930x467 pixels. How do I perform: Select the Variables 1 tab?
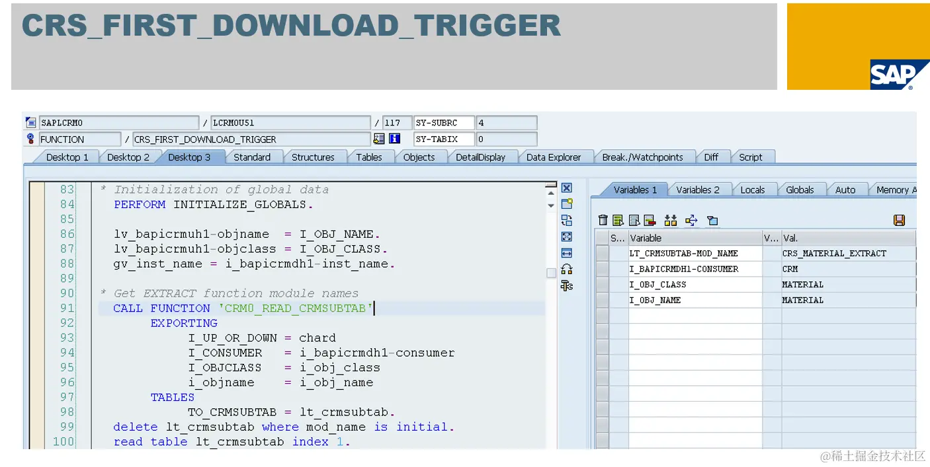tap(636, 190)
